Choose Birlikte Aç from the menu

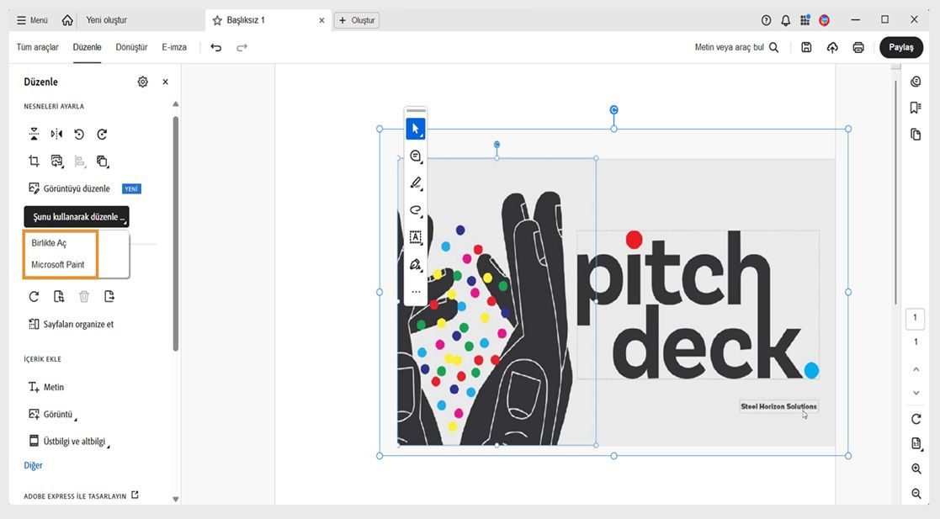click(x=49, y=243)
